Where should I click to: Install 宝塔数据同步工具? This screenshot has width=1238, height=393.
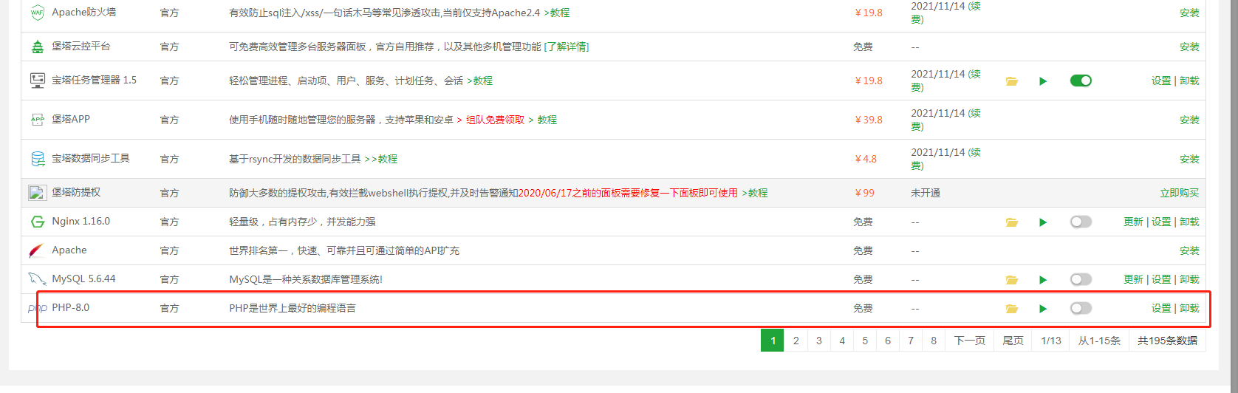pos(1189,159)
